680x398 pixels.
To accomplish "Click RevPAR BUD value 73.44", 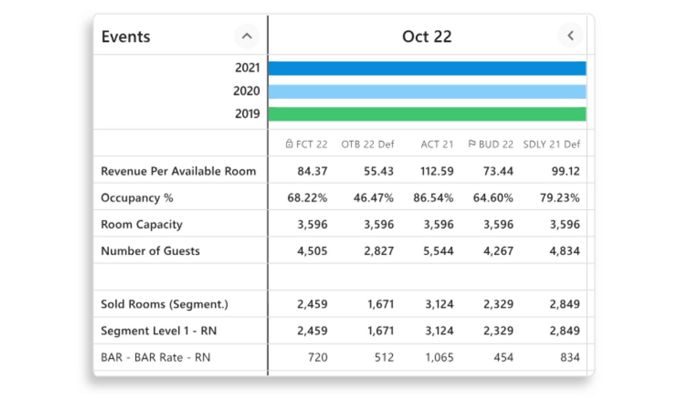I will pyautogui.click(x=498, y=171).
